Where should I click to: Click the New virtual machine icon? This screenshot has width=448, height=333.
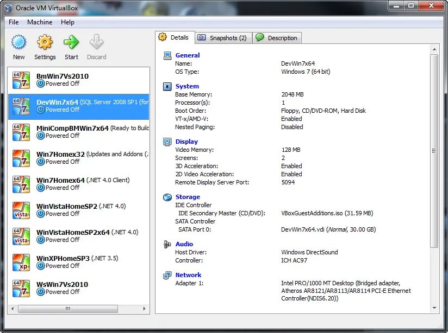[19, 42]
